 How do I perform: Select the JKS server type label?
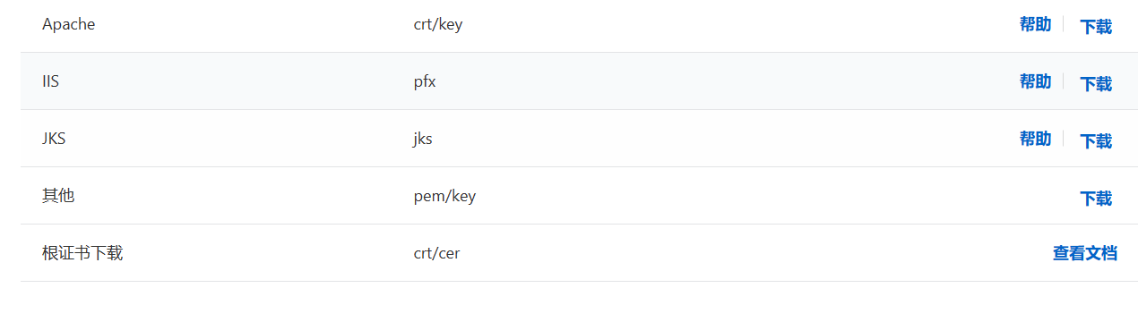tap(54, 139)
